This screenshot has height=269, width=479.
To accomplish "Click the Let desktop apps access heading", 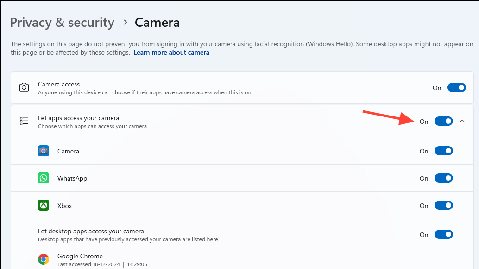I will pos(91,231).
